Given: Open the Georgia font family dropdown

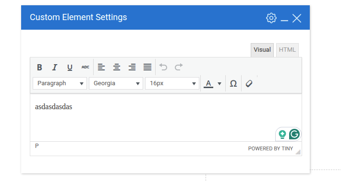Looking at the screenshot, I should coord(116,83).
